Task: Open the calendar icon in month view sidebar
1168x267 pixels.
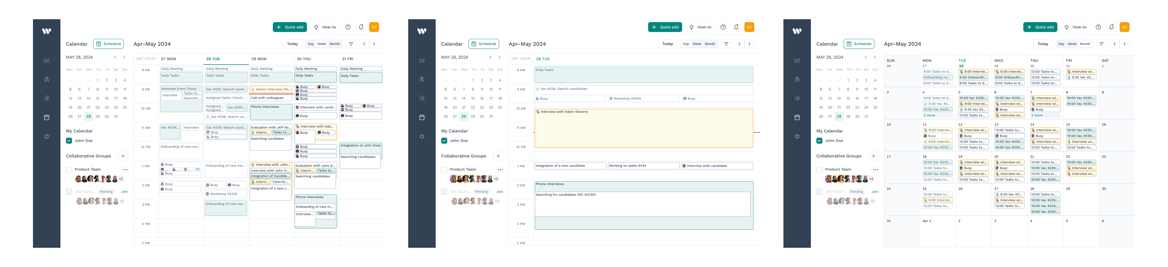Action: point(797,117)
